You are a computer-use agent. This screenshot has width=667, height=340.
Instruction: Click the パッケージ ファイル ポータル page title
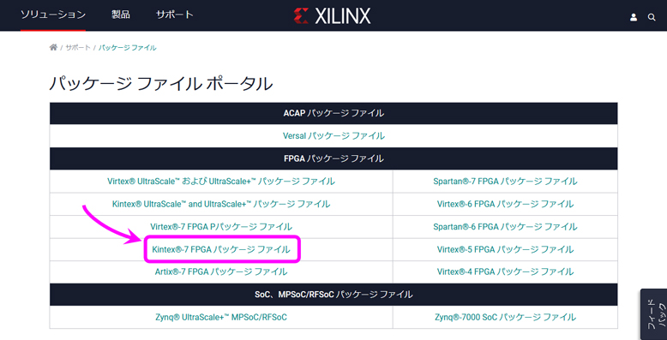161,84
